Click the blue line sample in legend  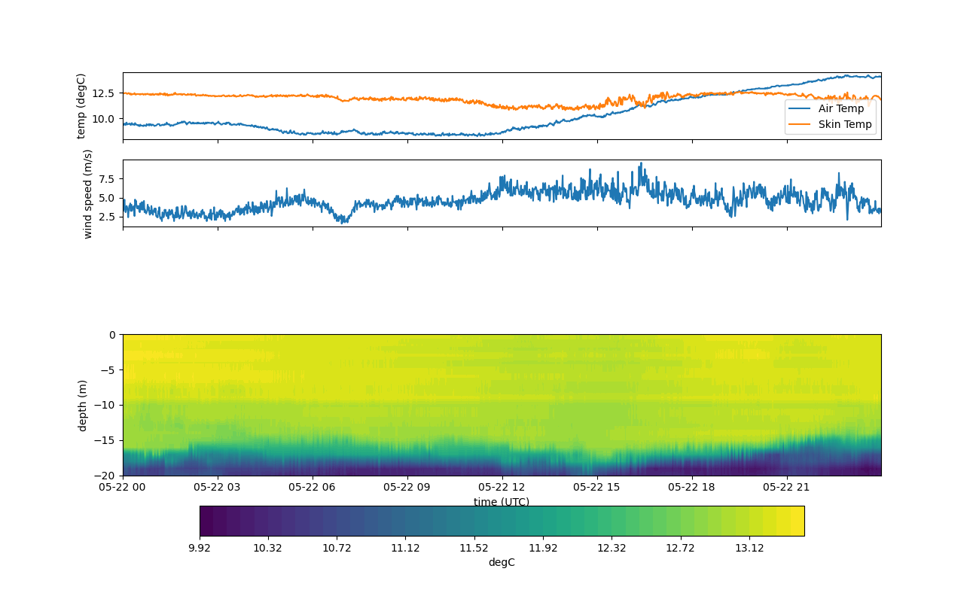[x=800, y=108]
